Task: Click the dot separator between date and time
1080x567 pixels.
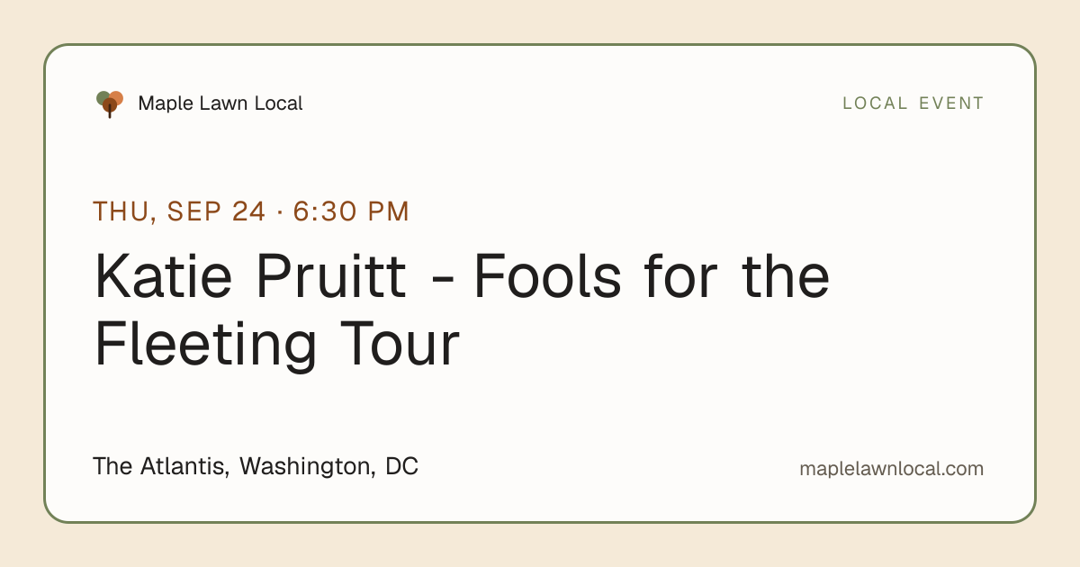Action: [x=280, y=213]
